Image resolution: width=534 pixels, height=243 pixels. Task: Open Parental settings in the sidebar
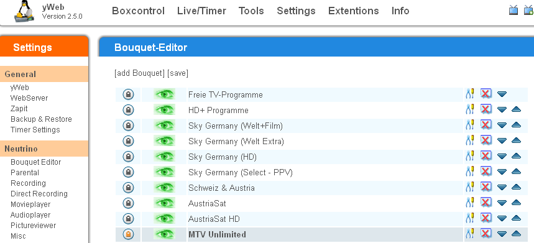(x=25, y=173)
